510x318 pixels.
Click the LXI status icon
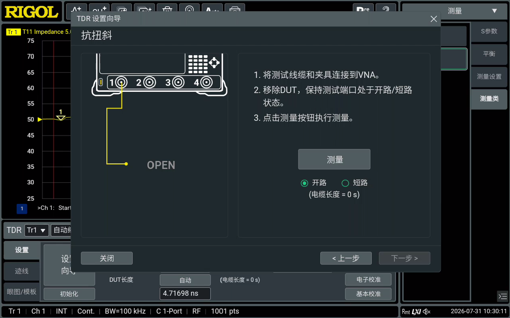click(x=416, y=312)
